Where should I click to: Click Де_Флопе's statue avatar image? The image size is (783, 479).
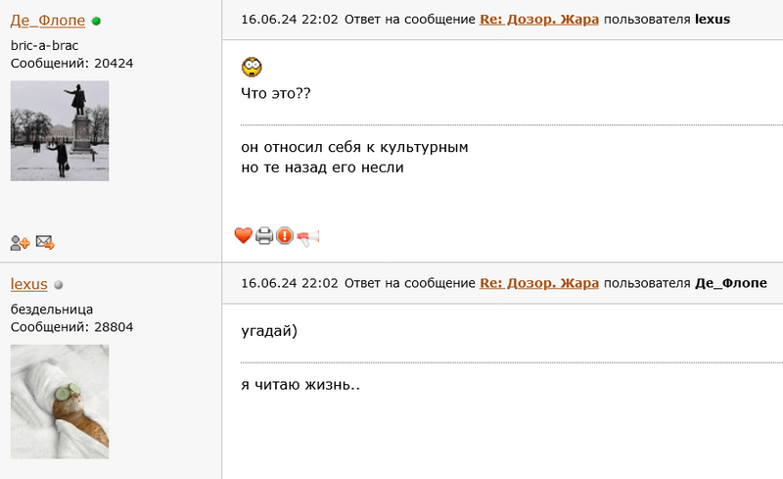tap(60, 130)
